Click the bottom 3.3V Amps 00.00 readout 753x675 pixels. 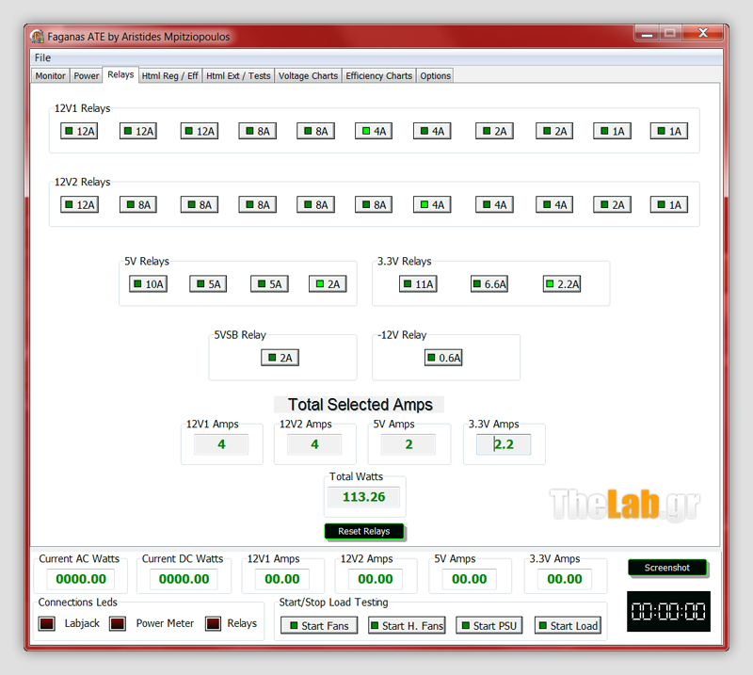point(564,579)
